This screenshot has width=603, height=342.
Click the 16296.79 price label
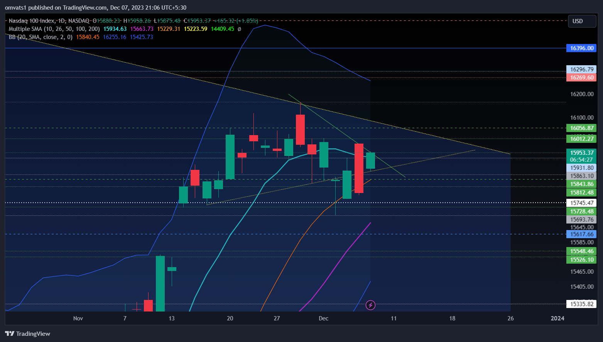pyautogui.click(x=581, y=69)
